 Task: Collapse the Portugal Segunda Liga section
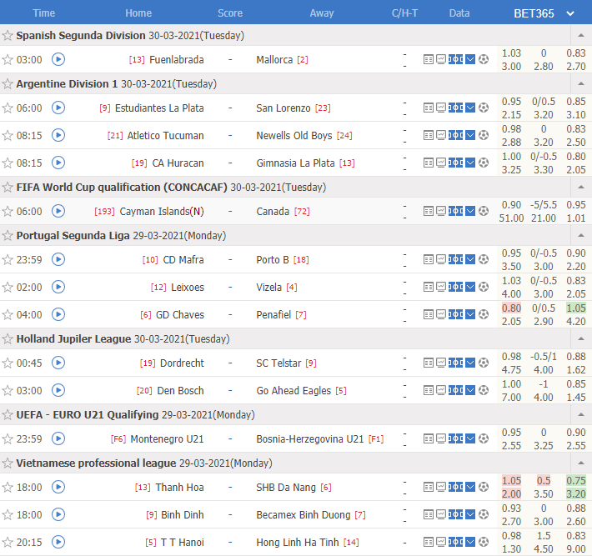tap(581, 236)
